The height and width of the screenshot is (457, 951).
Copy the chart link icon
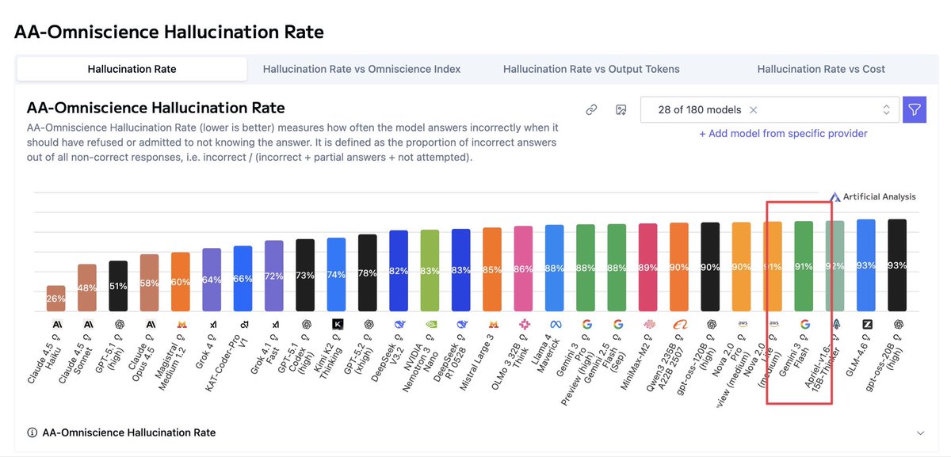coord(591,110)
